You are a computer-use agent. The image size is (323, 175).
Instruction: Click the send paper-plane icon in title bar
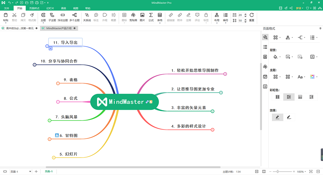(x=286, y=8)
